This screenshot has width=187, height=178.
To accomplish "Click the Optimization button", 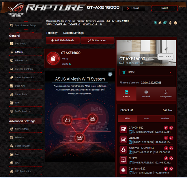I will pos(97,40).
